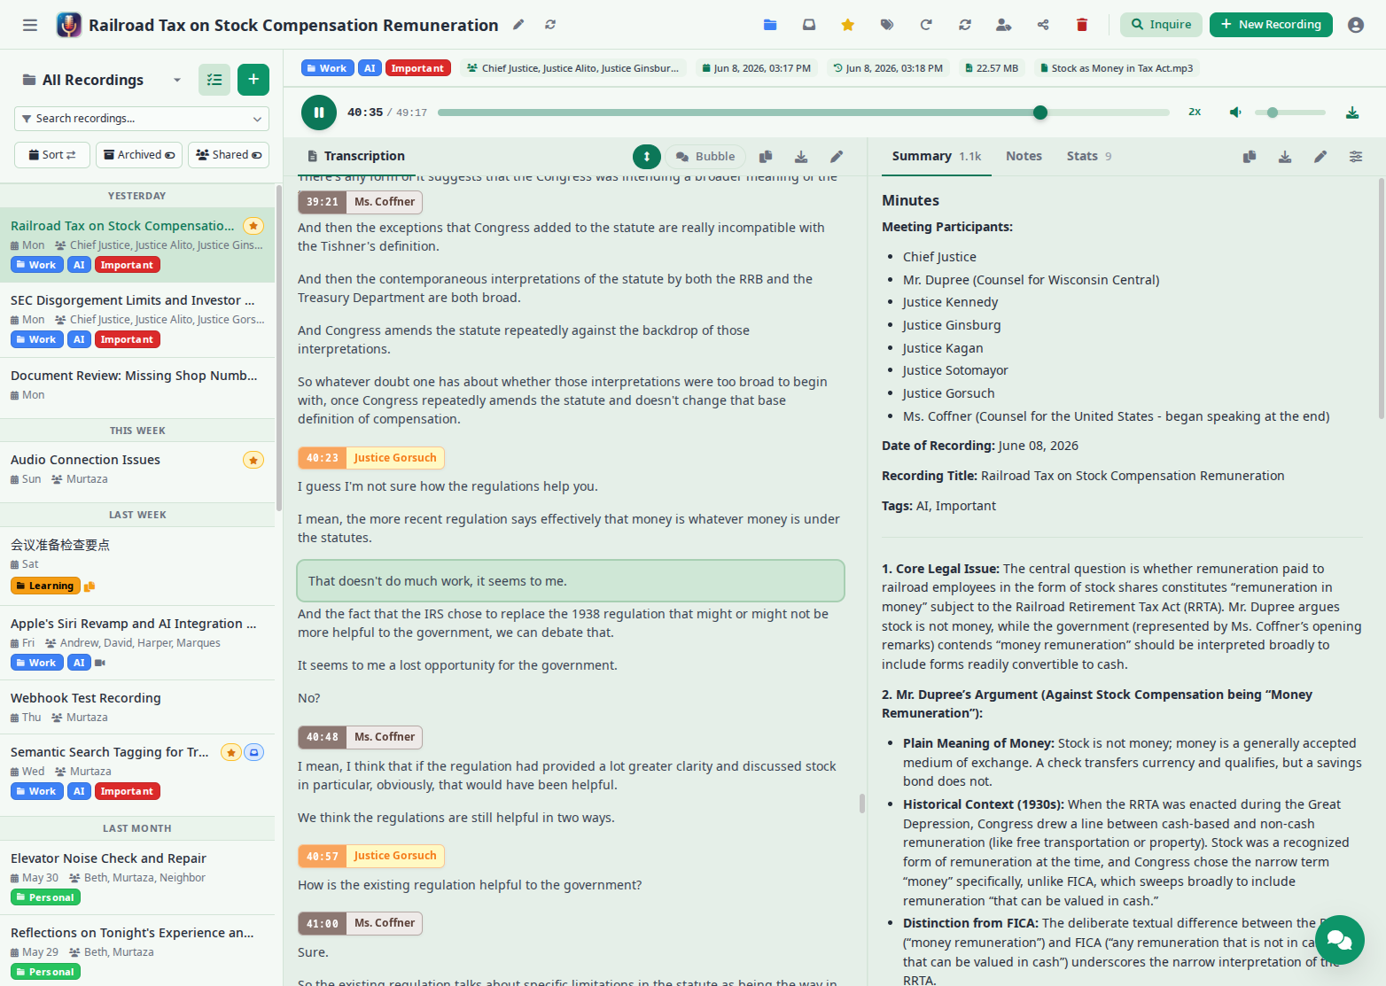Adjust the volume slider

tap(1290, 113)
